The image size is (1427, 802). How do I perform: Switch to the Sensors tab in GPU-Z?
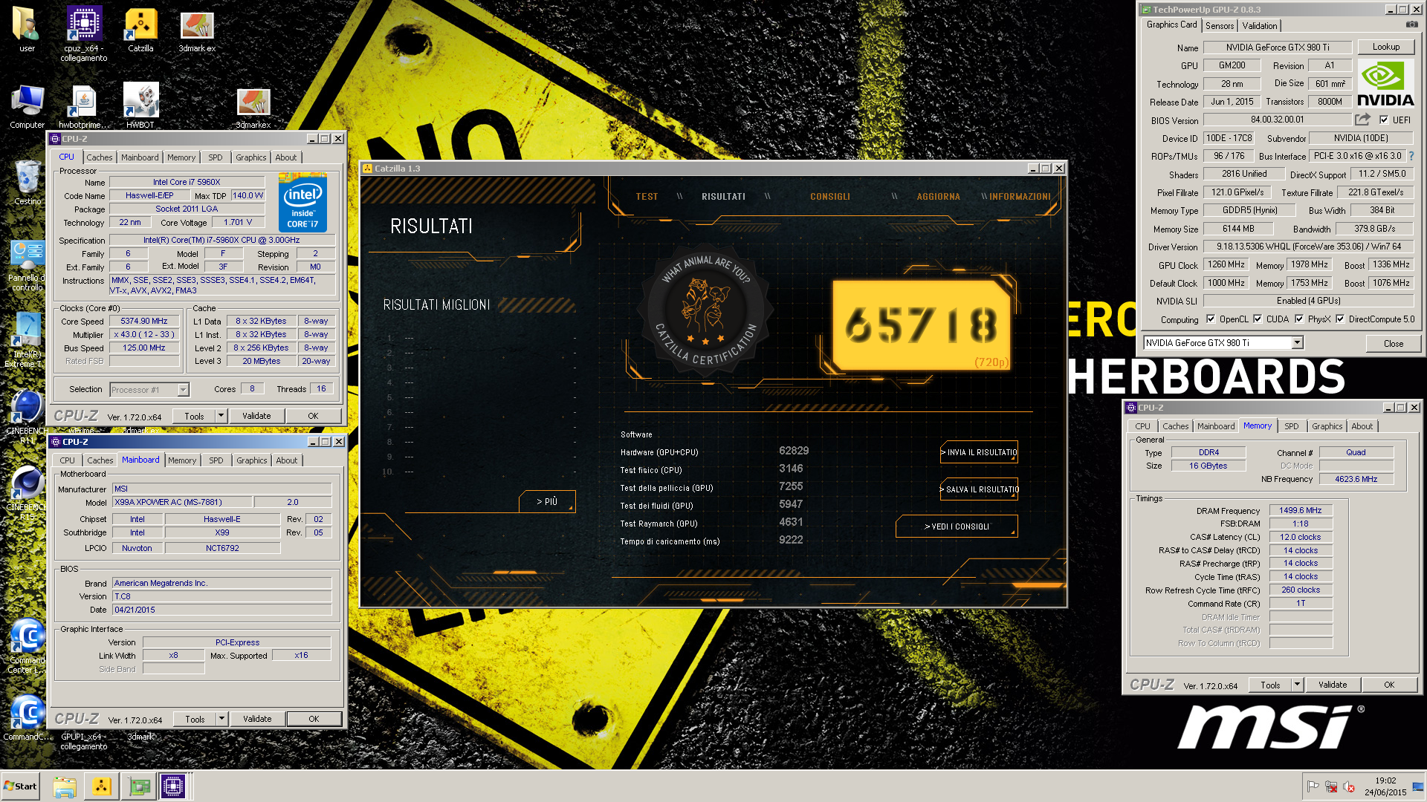pos(1220,26)
